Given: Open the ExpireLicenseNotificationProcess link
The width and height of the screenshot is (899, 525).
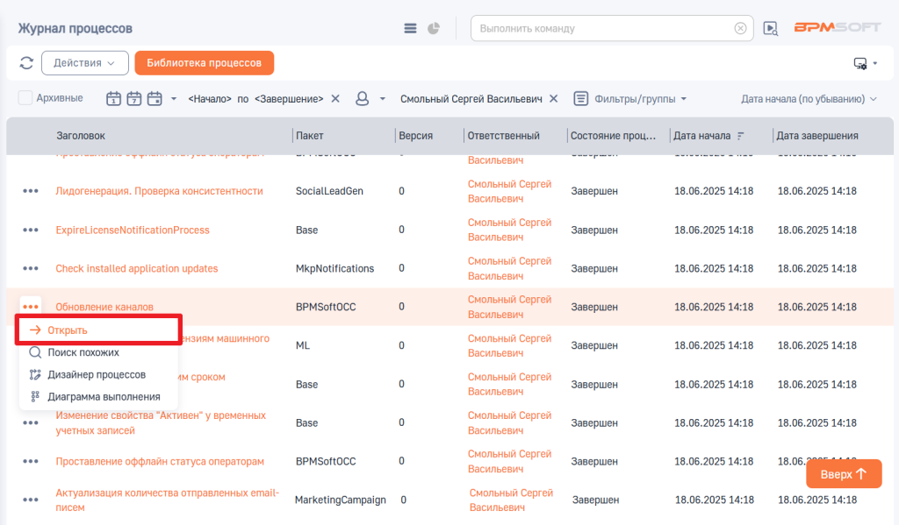Looking at the screenshot, I should click(x=133, y=231).
